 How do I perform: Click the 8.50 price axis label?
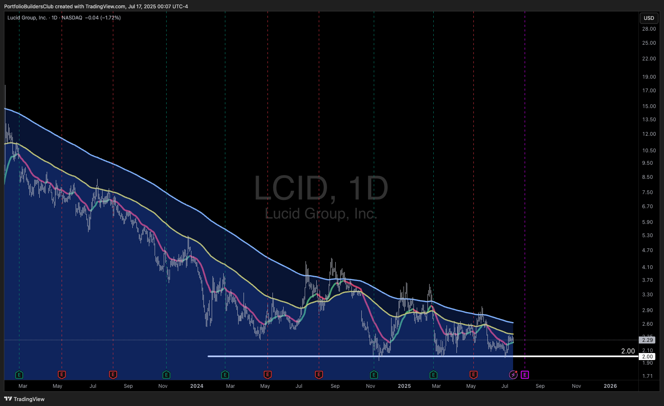coord(647,177)
